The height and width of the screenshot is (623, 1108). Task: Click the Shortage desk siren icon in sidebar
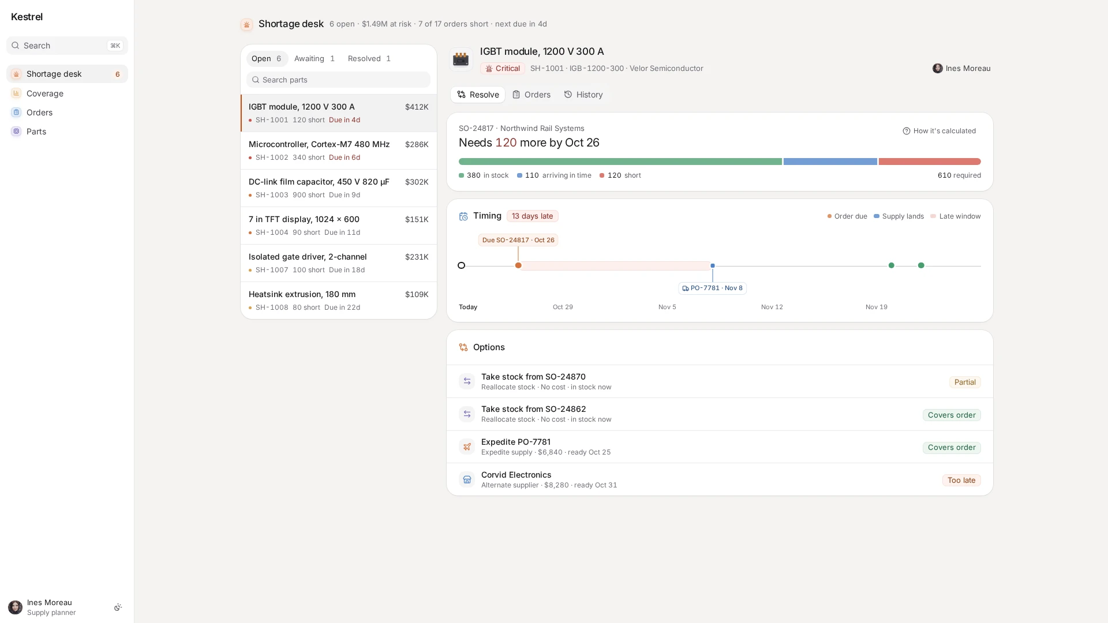click(16, 74)
